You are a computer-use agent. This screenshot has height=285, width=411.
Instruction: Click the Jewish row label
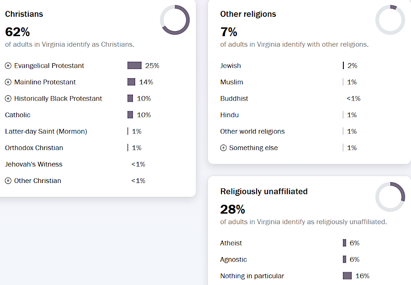[231, 66]
